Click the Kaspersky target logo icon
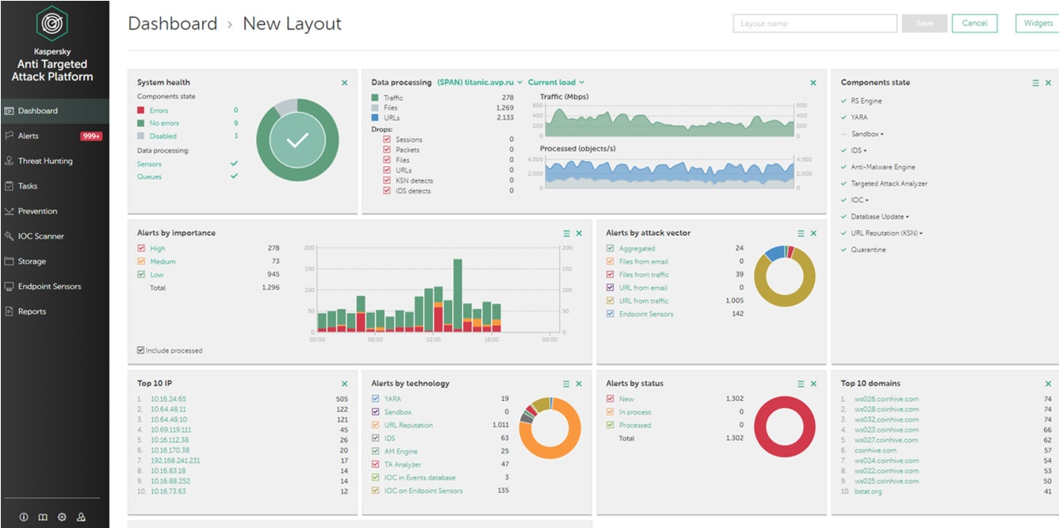1059x528 pixels. (x=52, y=24)
